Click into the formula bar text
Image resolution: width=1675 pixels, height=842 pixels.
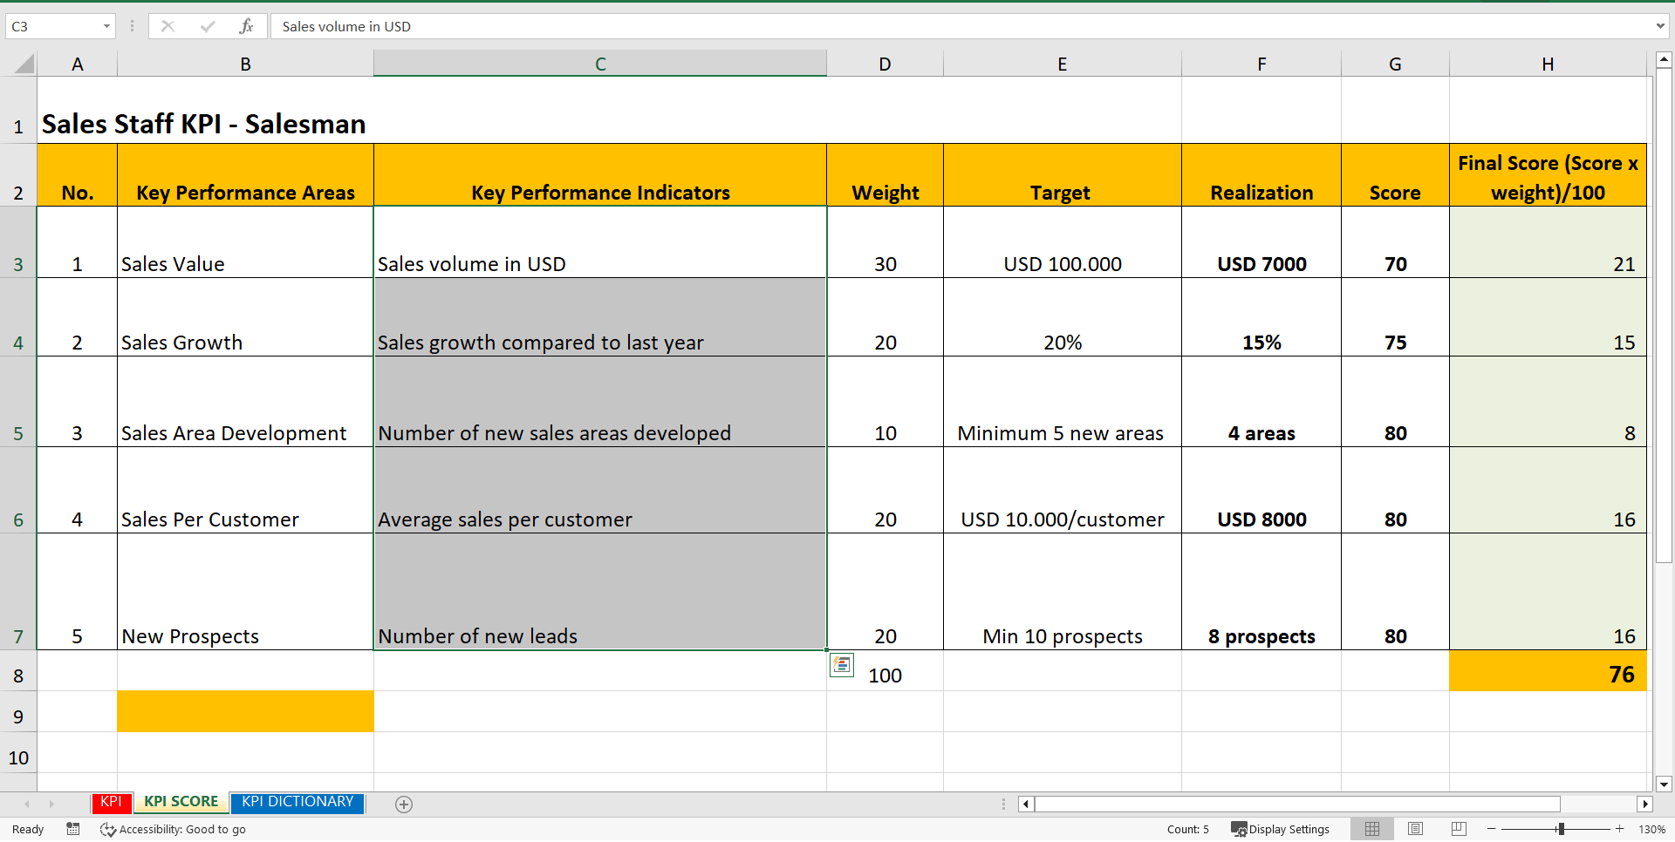coord(960,27)
